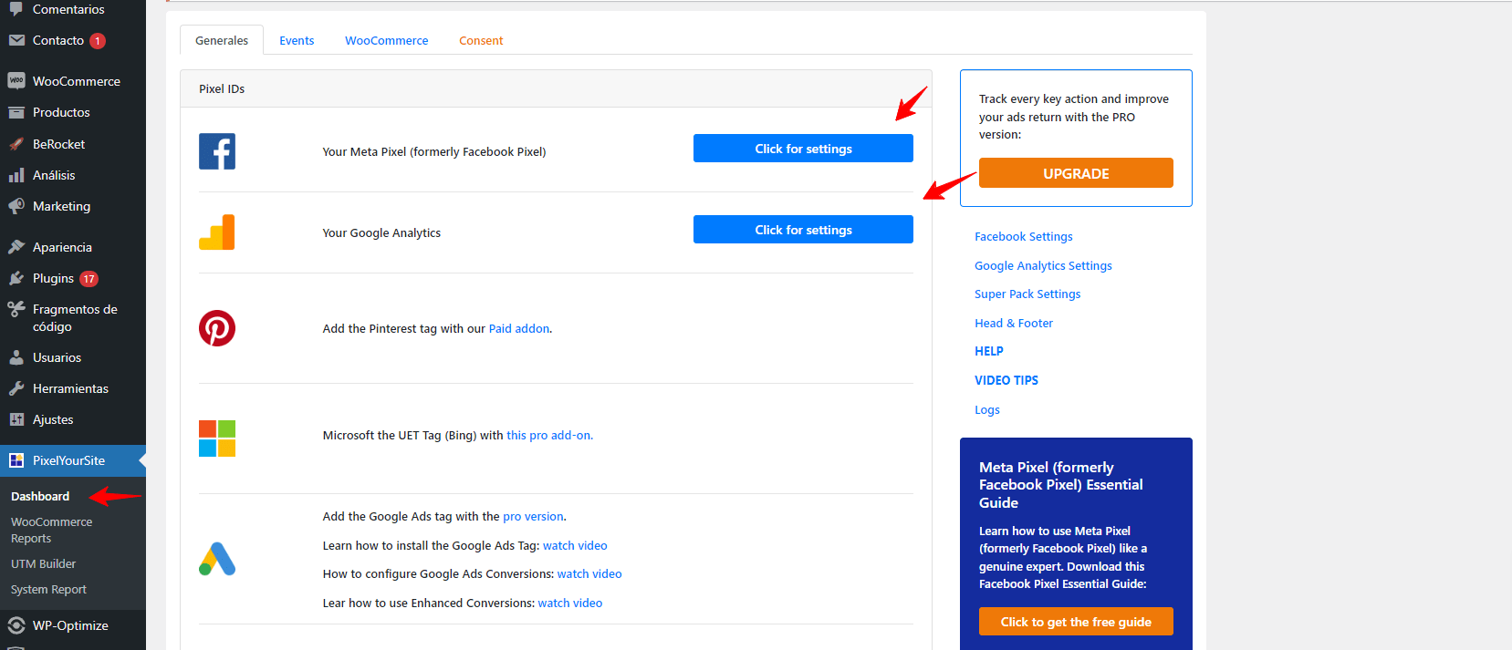The width and height of the screenshot is (1512, 650).
Task: Open the Ajustes menu label
Action: point(53,419)
